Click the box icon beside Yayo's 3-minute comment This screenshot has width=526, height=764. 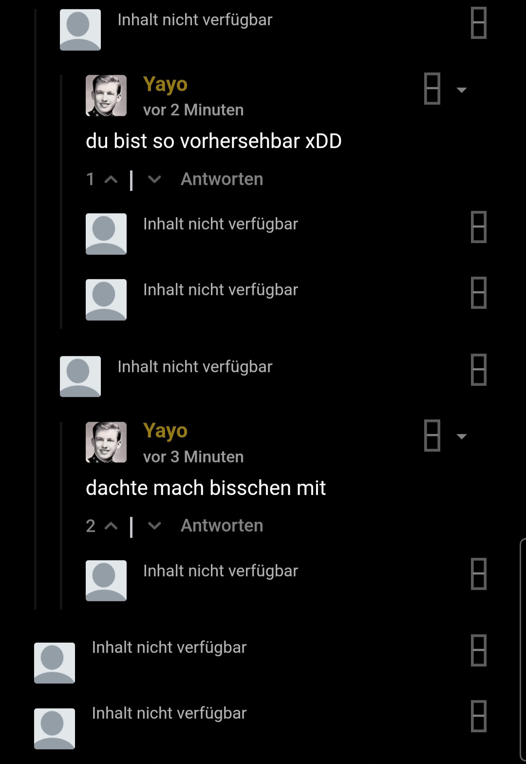click(432, 435)
